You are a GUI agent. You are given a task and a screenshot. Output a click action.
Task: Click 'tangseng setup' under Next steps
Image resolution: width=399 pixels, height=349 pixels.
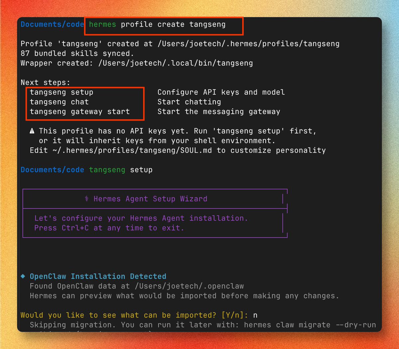(x=62, y=92)
